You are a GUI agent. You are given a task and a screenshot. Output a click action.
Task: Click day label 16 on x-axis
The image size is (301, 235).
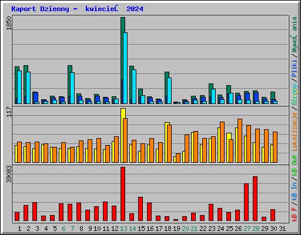(x=150, y=229)
